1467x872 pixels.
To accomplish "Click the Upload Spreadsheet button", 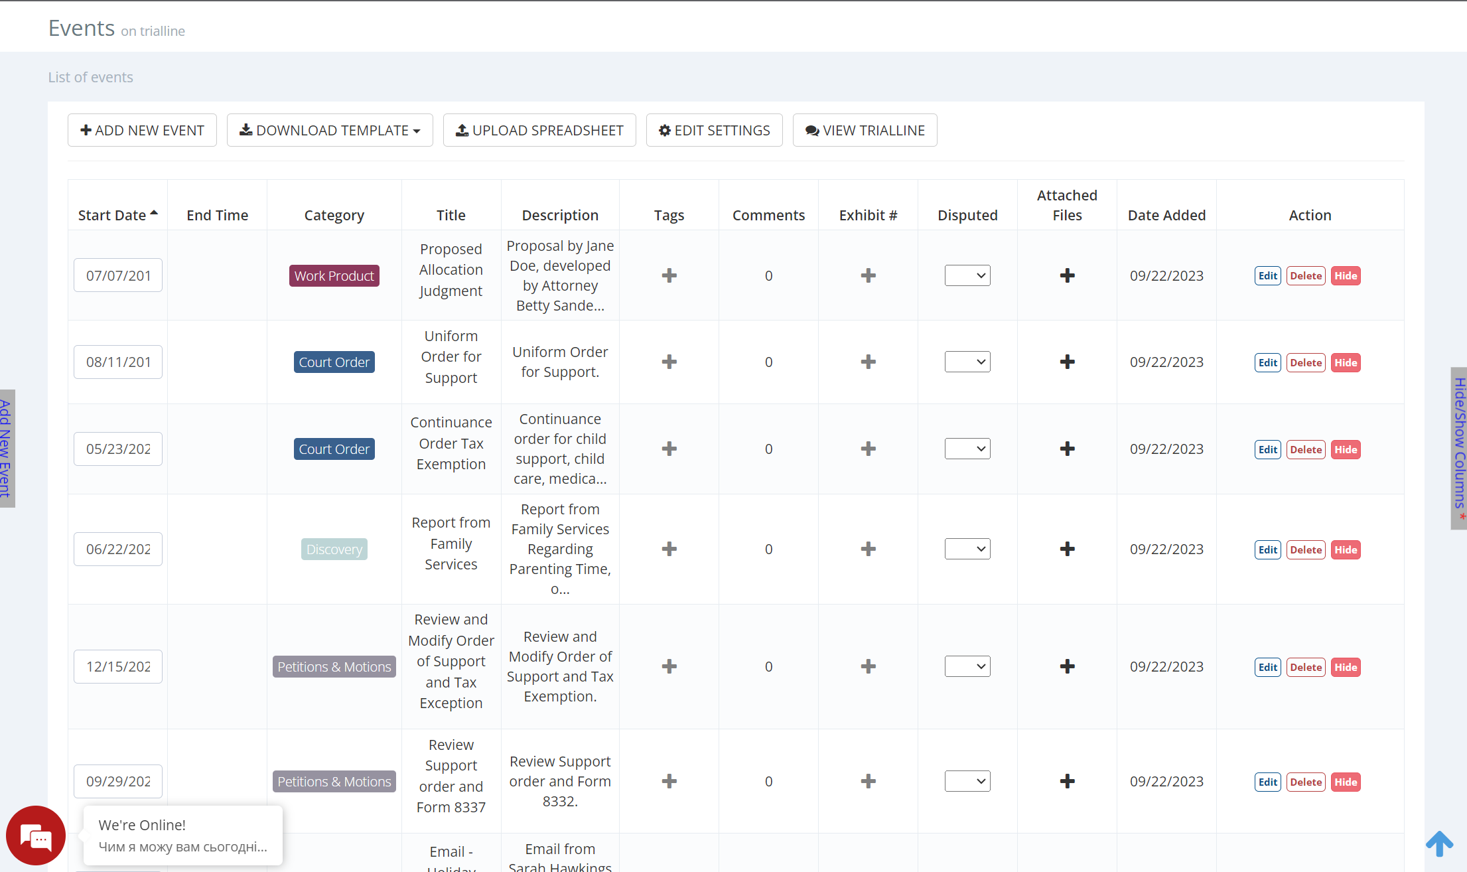I will click(539, 130).
